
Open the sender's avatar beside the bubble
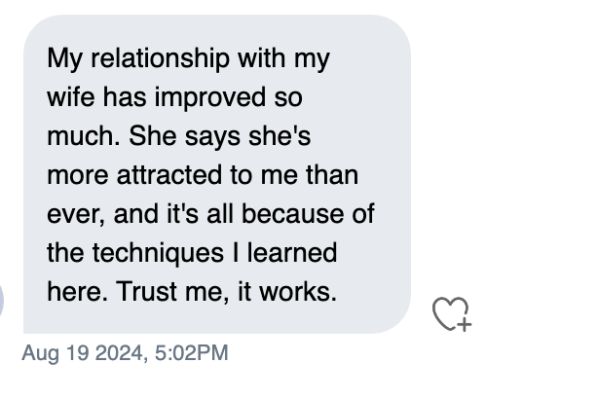[2, 300]
